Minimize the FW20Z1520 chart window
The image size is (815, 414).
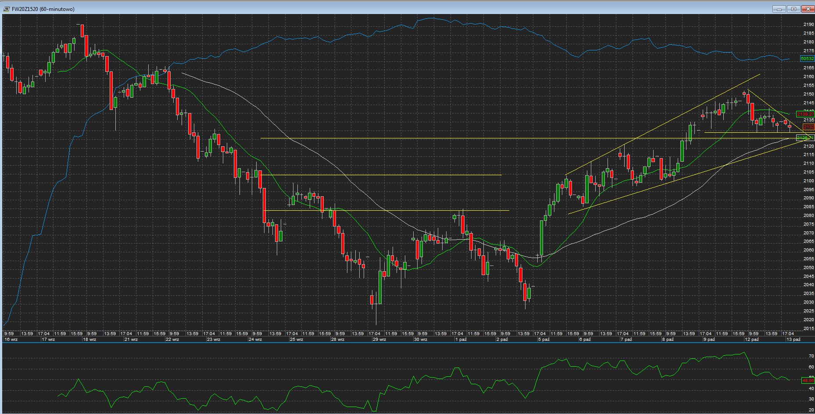[779, 9]
